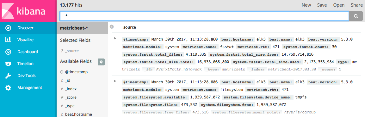
Task: Click timestamp 11:13:28.860 value
Action: pyautogui.click(x=184, y=39)
